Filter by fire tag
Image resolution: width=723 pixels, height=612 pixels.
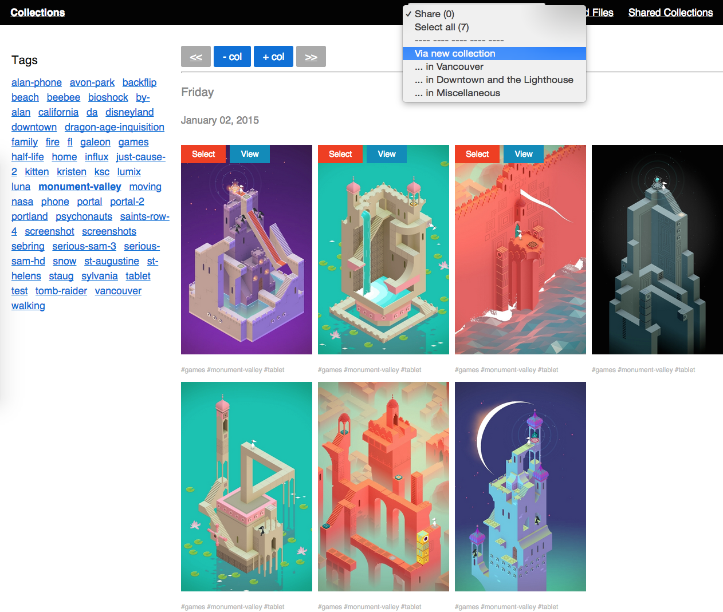tap(53, 142)
